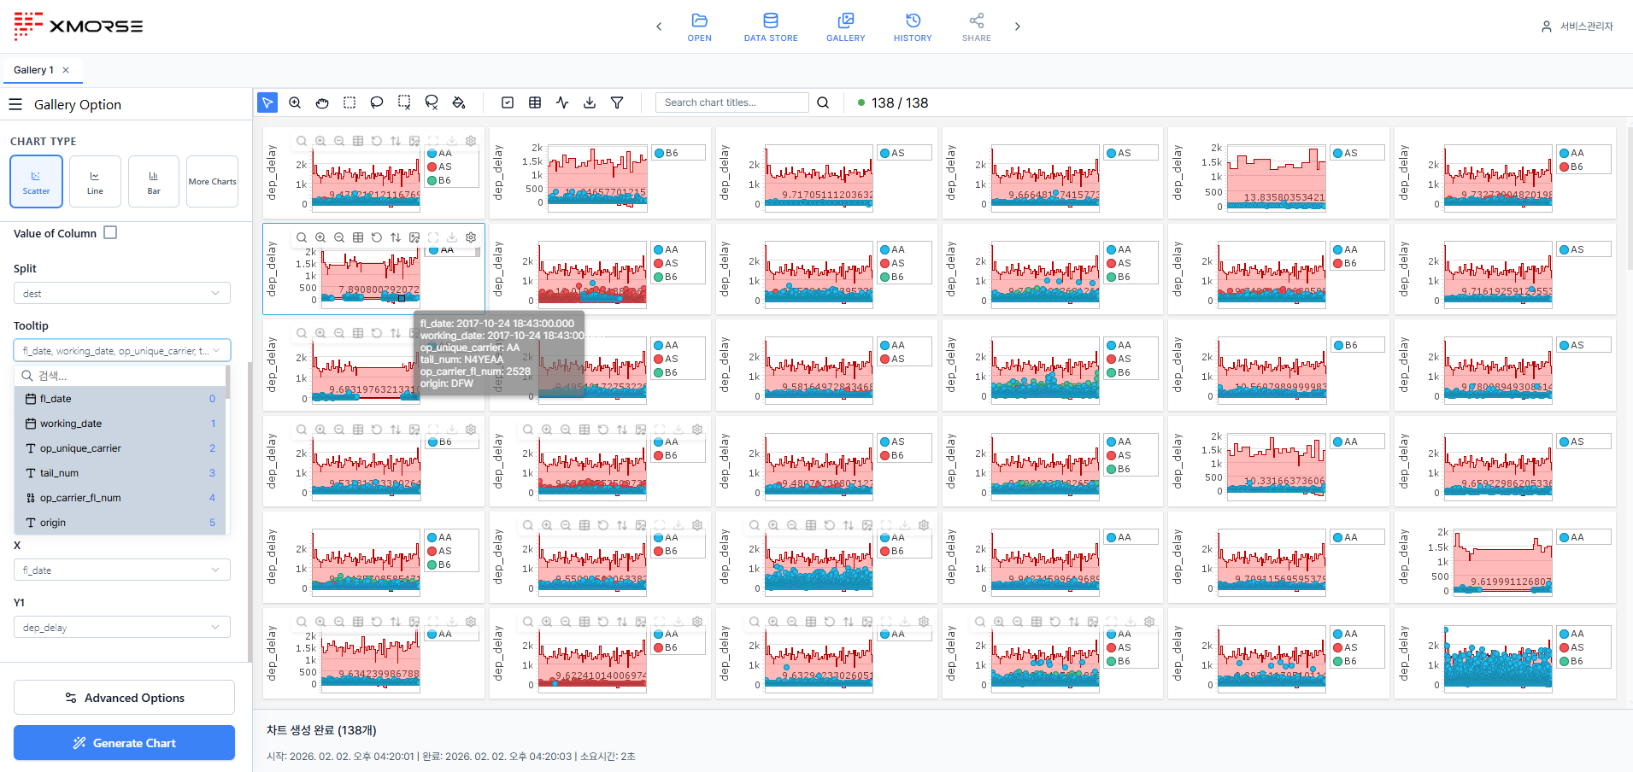The height and width of the screenshot is (772, 1633).
Task: Pick the rectangle selection tool
Action: tap(350, 102)
